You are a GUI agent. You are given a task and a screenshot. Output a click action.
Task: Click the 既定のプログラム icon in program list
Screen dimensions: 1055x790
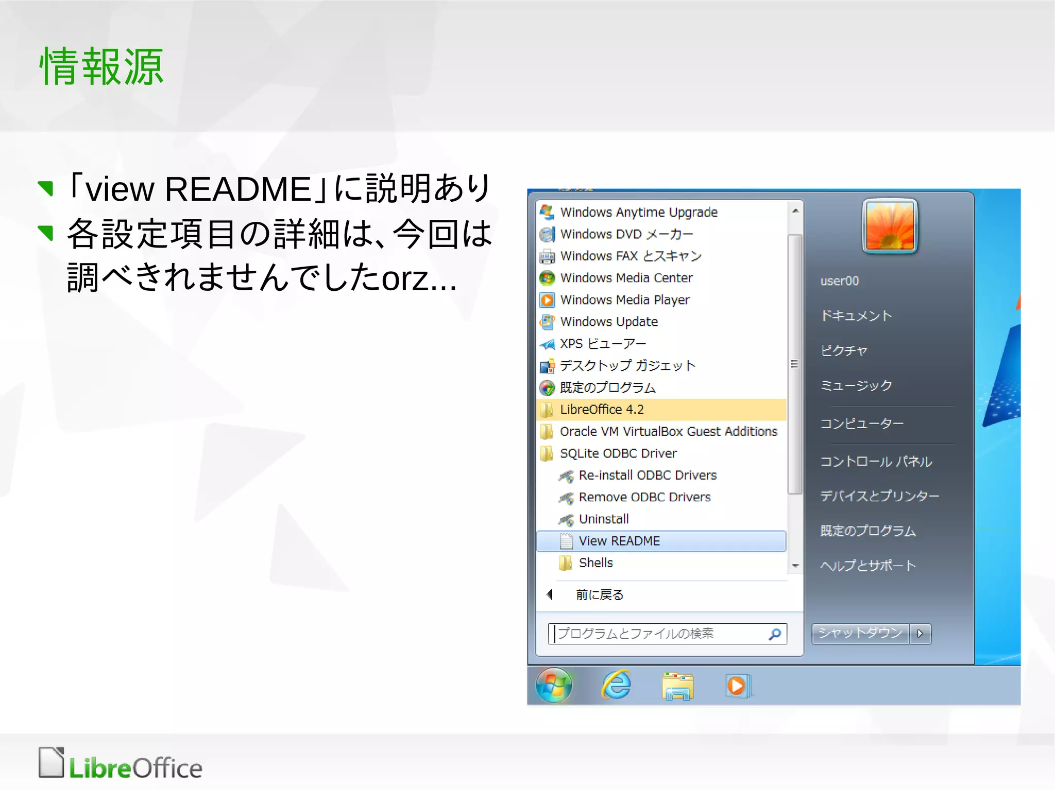(x=547, y=388)
